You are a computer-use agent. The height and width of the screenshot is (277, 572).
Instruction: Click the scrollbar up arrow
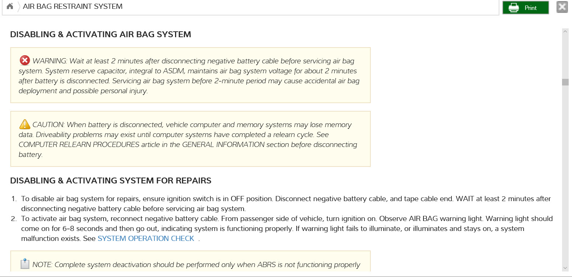coord(565,32)
